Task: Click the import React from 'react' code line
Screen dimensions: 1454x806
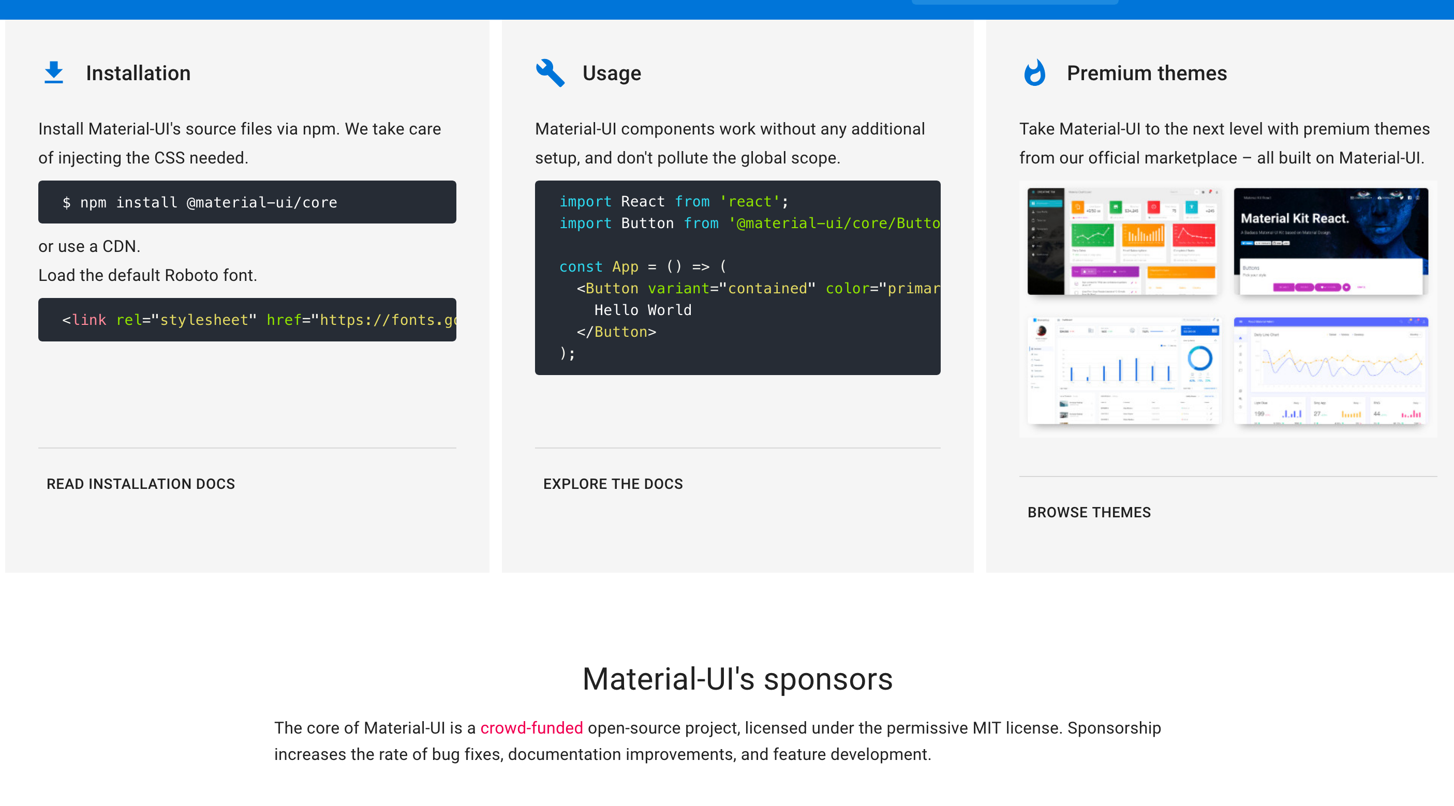Action: point(673,202)
